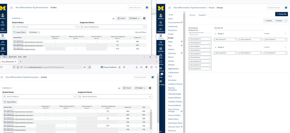Collapse Group 2 in the Groups window
Image resolution: width=290 pixels, height=133 pixels.
coord(215,47)
